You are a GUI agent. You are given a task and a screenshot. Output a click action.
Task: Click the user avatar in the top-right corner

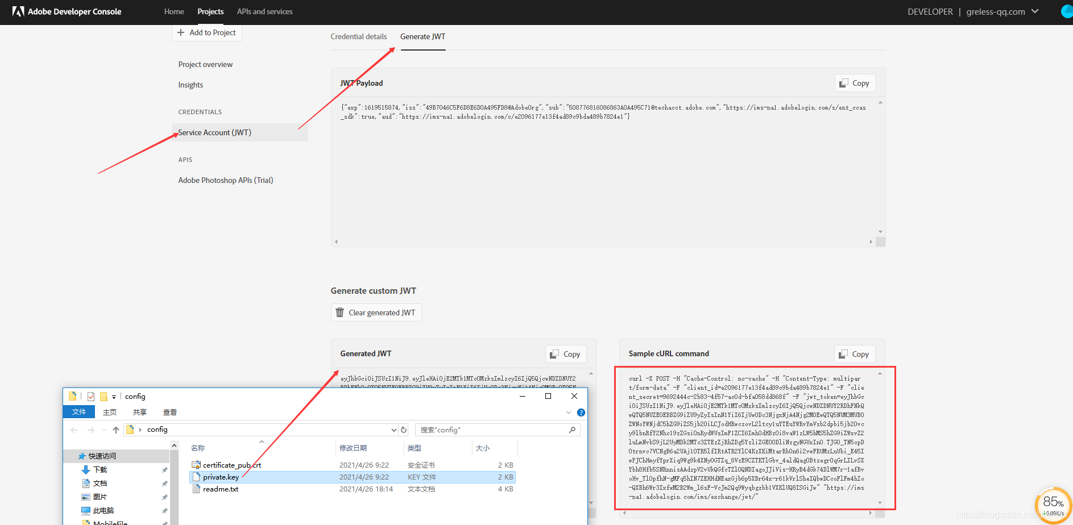click(x=1066, y=11)
